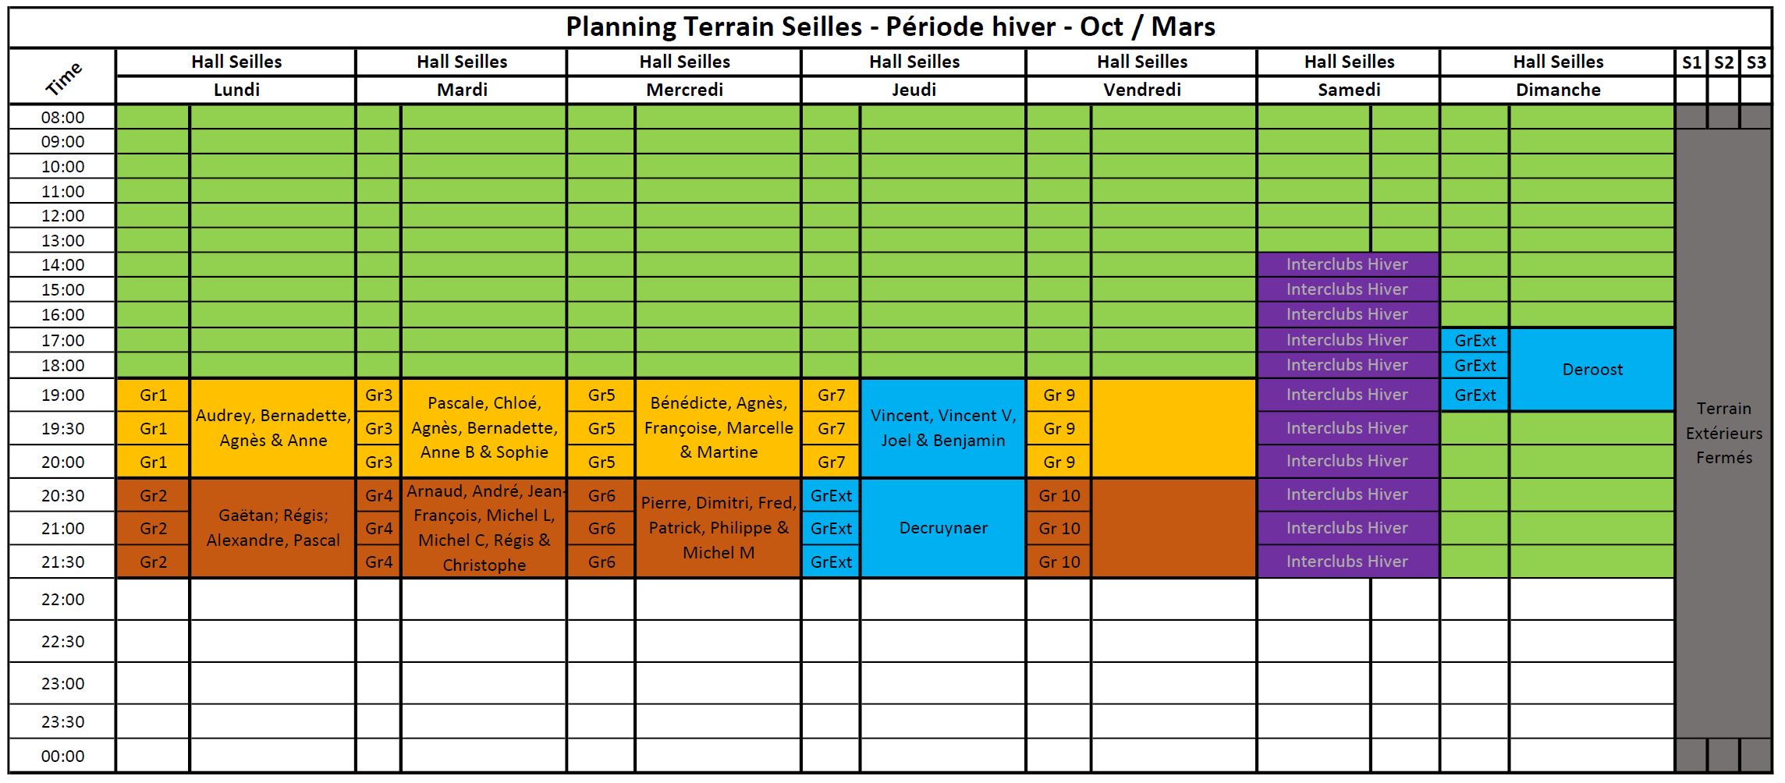This screenshot has width=1785, height=783.
Task: Select the Planning Terrain Seilles title cell
Action: pyautogui.click(x=890, y=27)
